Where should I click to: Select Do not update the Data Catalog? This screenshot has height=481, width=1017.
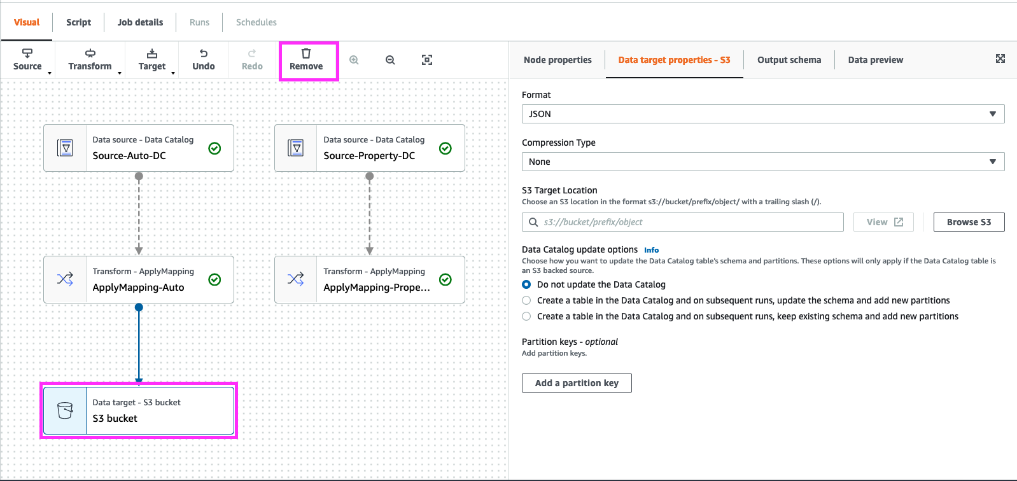coord(526,284)
